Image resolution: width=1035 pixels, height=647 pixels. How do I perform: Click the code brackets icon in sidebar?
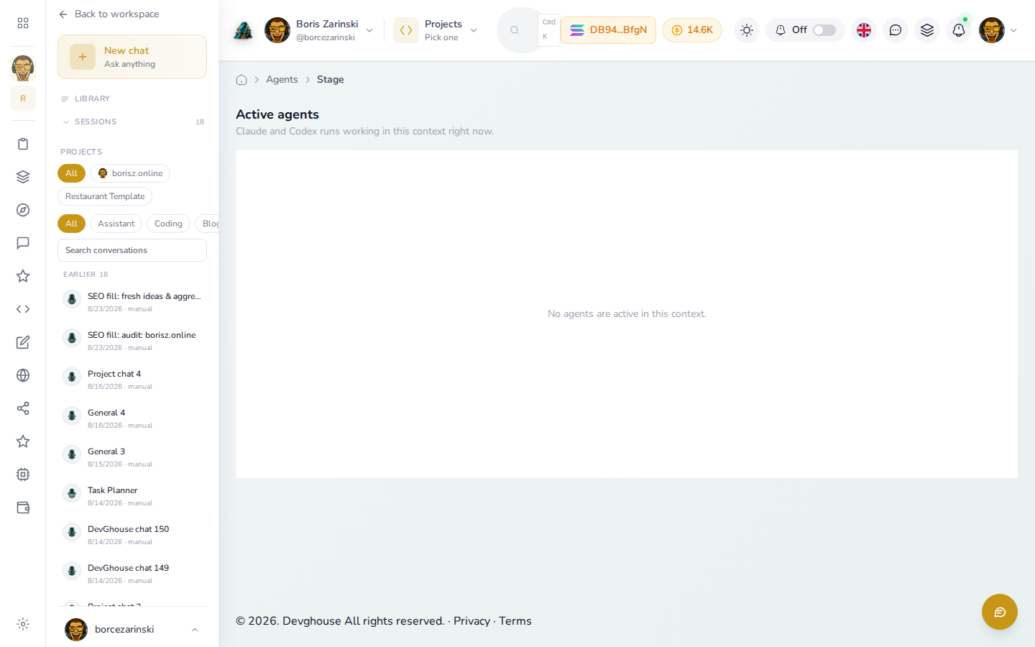[x=23, y=309]
